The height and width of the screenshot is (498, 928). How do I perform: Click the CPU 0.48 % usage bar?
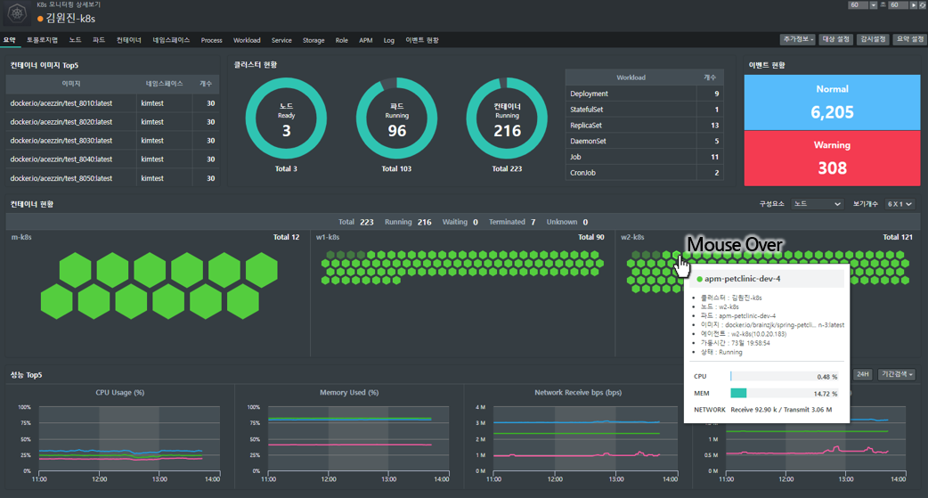(785, 377)
